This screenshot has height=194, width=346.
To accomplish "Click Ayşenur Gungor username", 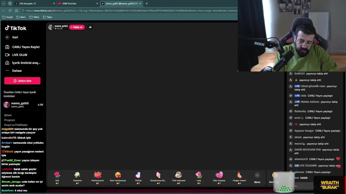I will (x=304, y=131).
